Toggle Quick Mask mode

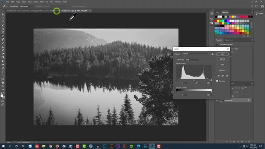point(3,101)
